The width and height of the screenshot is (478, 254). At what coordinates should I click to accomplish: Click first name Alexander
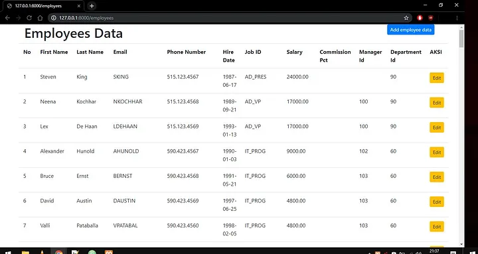click(52, 151)
